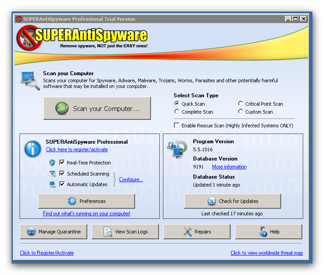Close the SUPERAntiSpyware window
Screen dimensions: 324x275
coord(303,19)
